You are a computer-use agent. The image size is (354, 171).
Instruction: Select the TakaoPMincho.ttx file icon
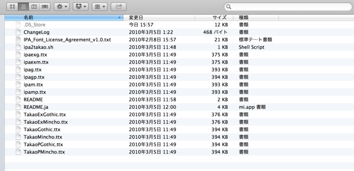tap(18, 152)
